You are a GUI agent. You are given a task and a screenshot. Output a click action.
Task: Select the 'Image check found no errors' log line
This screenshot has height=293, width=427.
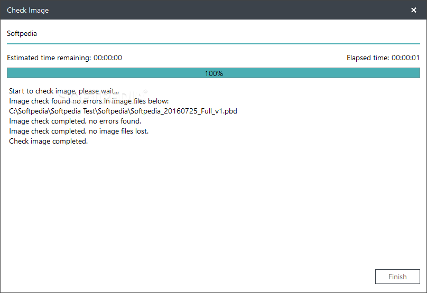coord(89,101)
